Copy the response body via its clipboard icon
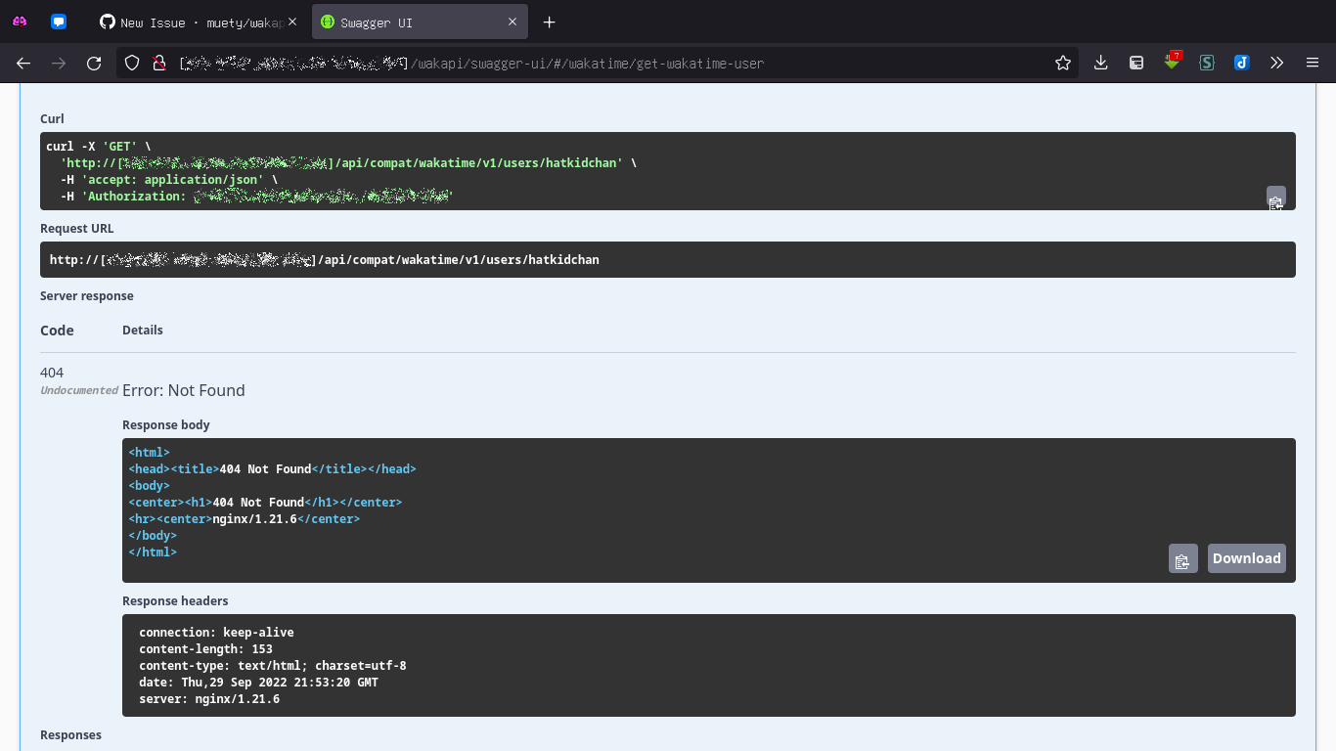Image resolution: width=1336 pixels, height=751 pixels. click(x=1182, y=557)
